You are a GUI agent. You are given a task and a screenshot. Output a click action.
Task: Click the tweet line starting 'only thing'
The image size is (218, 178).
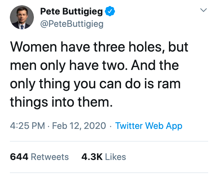point(95,84)
